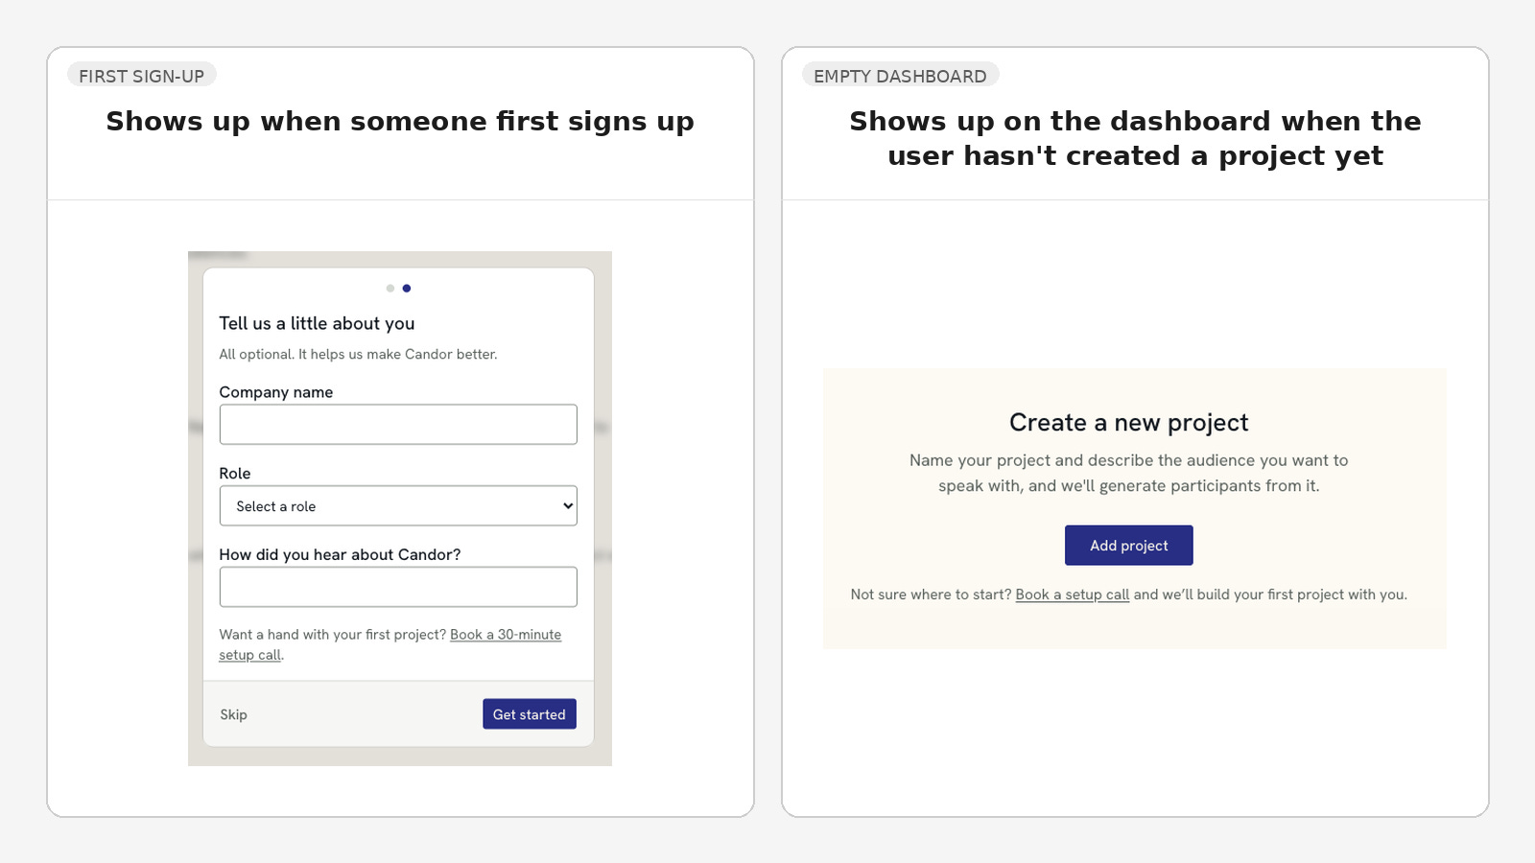Select the FIRST SIGN-UP badge label

[x=142, y=76]
